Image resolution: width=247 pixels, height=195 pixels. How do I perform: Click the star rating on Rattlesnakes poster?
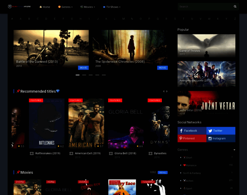tap(61, 146)
